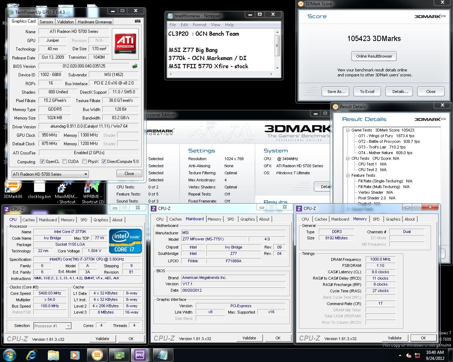The width and height of the screenshot is (453, 362).
Task: Toggle the DirectCompute 5.0 checkbox
Action: [104, 162]
